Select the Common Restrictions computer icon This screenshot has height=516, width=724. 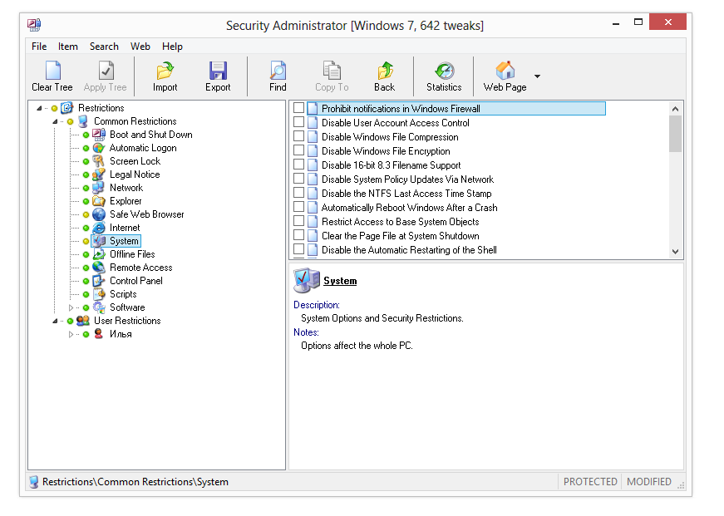click(83, 121)
